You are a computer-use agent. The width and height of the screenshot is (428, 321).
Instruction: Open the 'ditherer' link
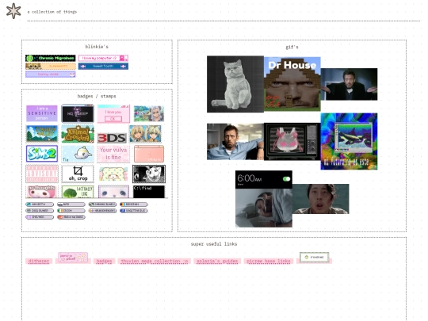[39, 262]
